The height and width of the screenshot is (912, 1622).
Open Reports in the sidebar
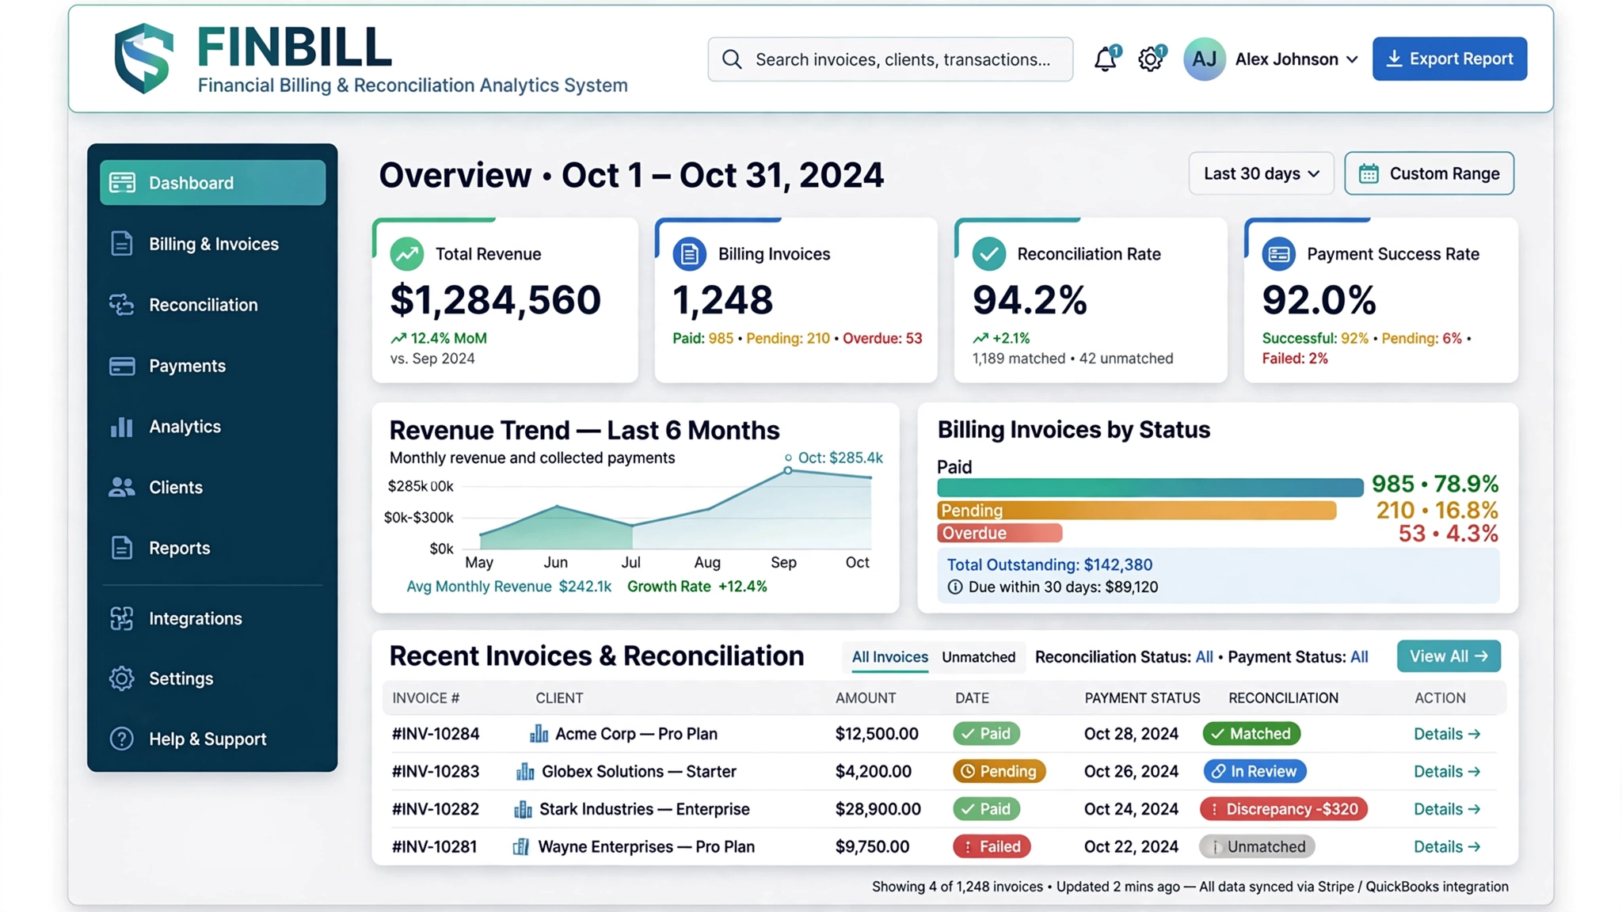click(x=212, y=548)
